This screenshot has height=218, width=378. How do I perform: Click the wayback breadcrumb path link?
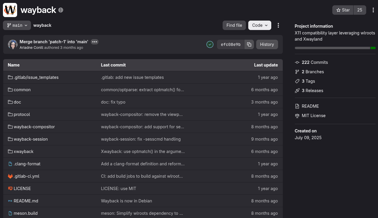[x=42, y=25]
